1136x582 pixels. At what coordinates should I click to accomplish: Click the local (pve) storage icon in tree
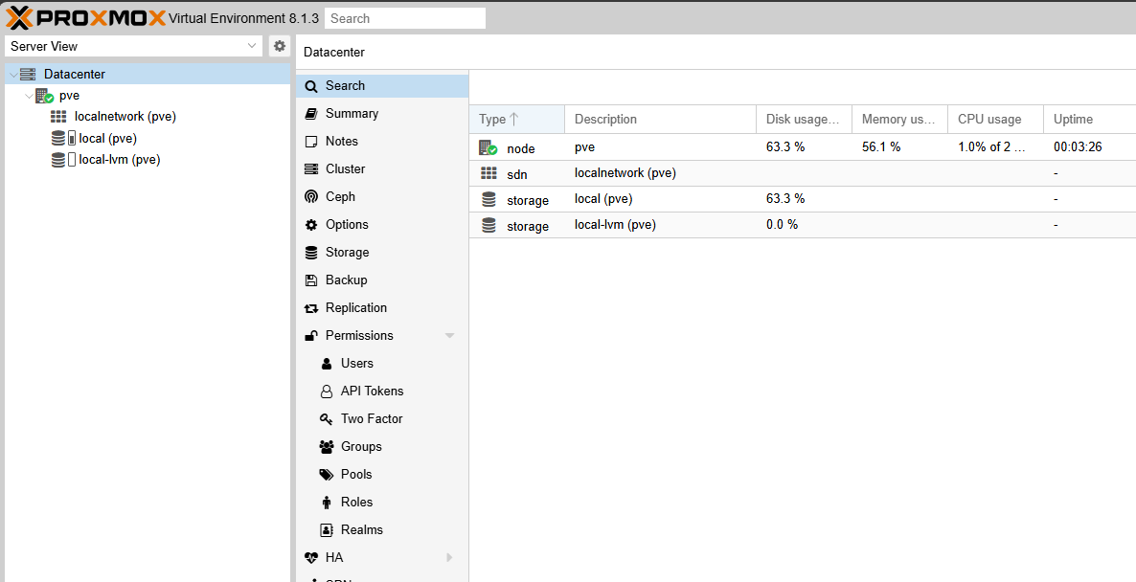58,138
